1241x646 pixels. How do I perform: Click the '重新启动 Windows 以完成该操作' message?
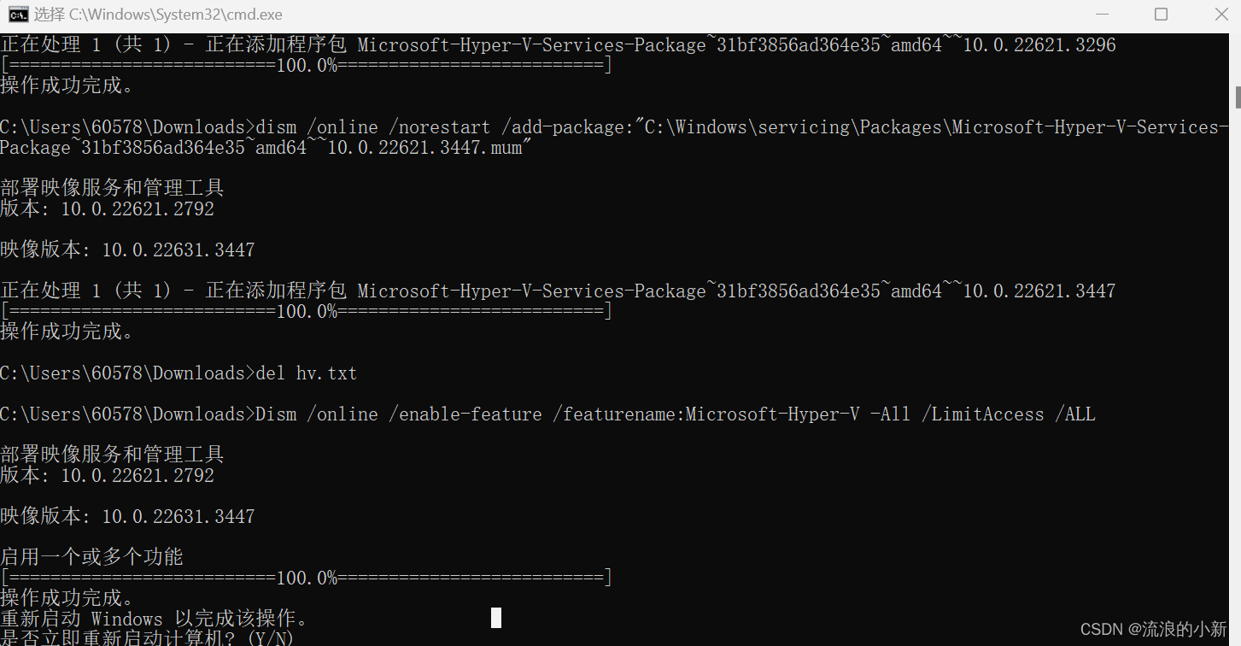154,618
